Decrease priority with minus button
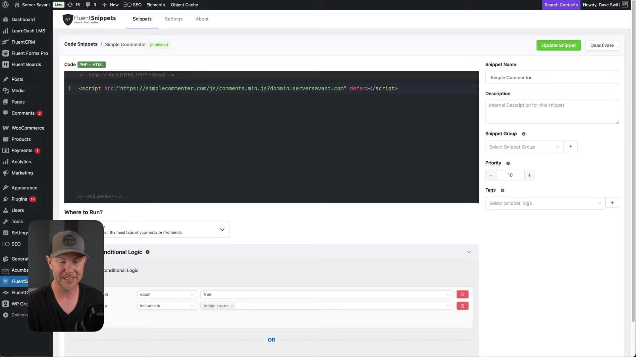This screenshot has height=357, width=636. (x=491, y=175)
